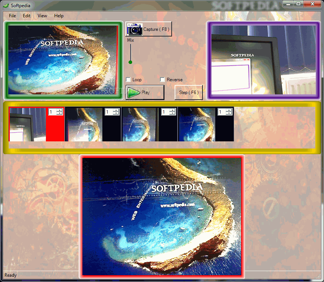The height and width of the screenshot is (282, 324).
Task: Click the green-framed mixed preview pane
Action: coord(63,60)
